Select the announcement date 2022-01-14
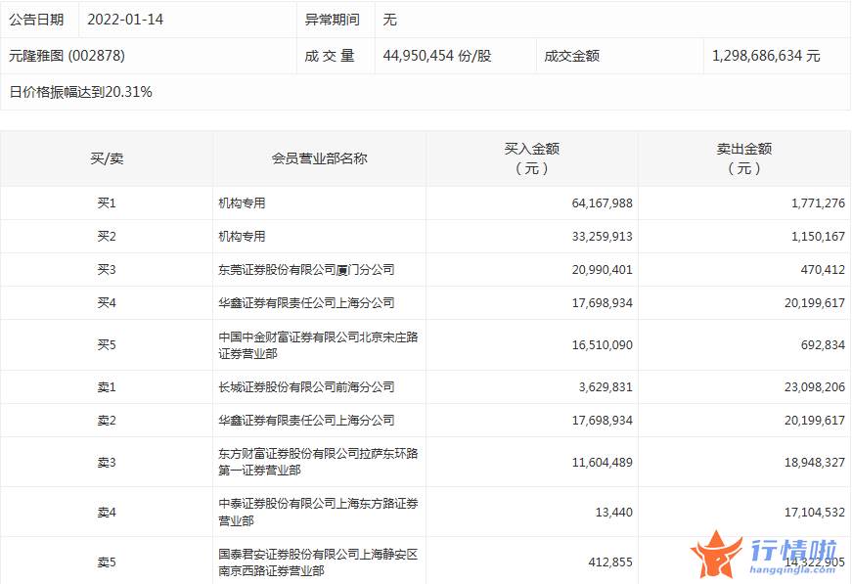 (x=125, y=20)
